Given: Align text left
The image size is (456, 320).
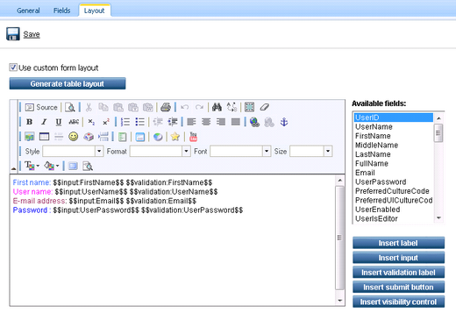Looking at the screenshot, I should pos(191,122).
